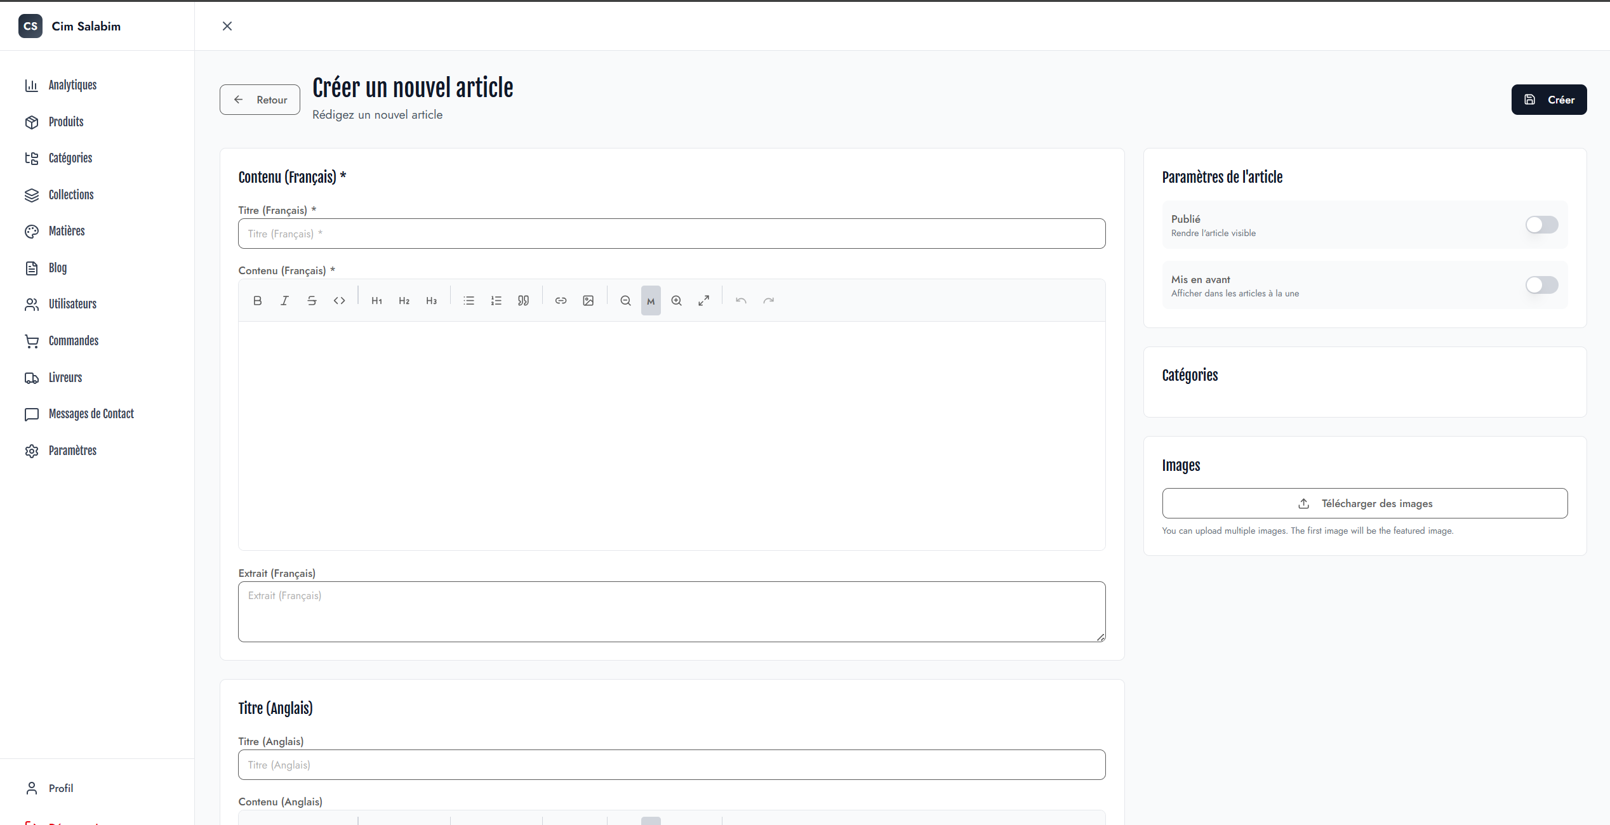The image size is (1610, 825).
Task: Apply italic formatting in the editor
Action: pyautogui.click(x=284, y=300)
